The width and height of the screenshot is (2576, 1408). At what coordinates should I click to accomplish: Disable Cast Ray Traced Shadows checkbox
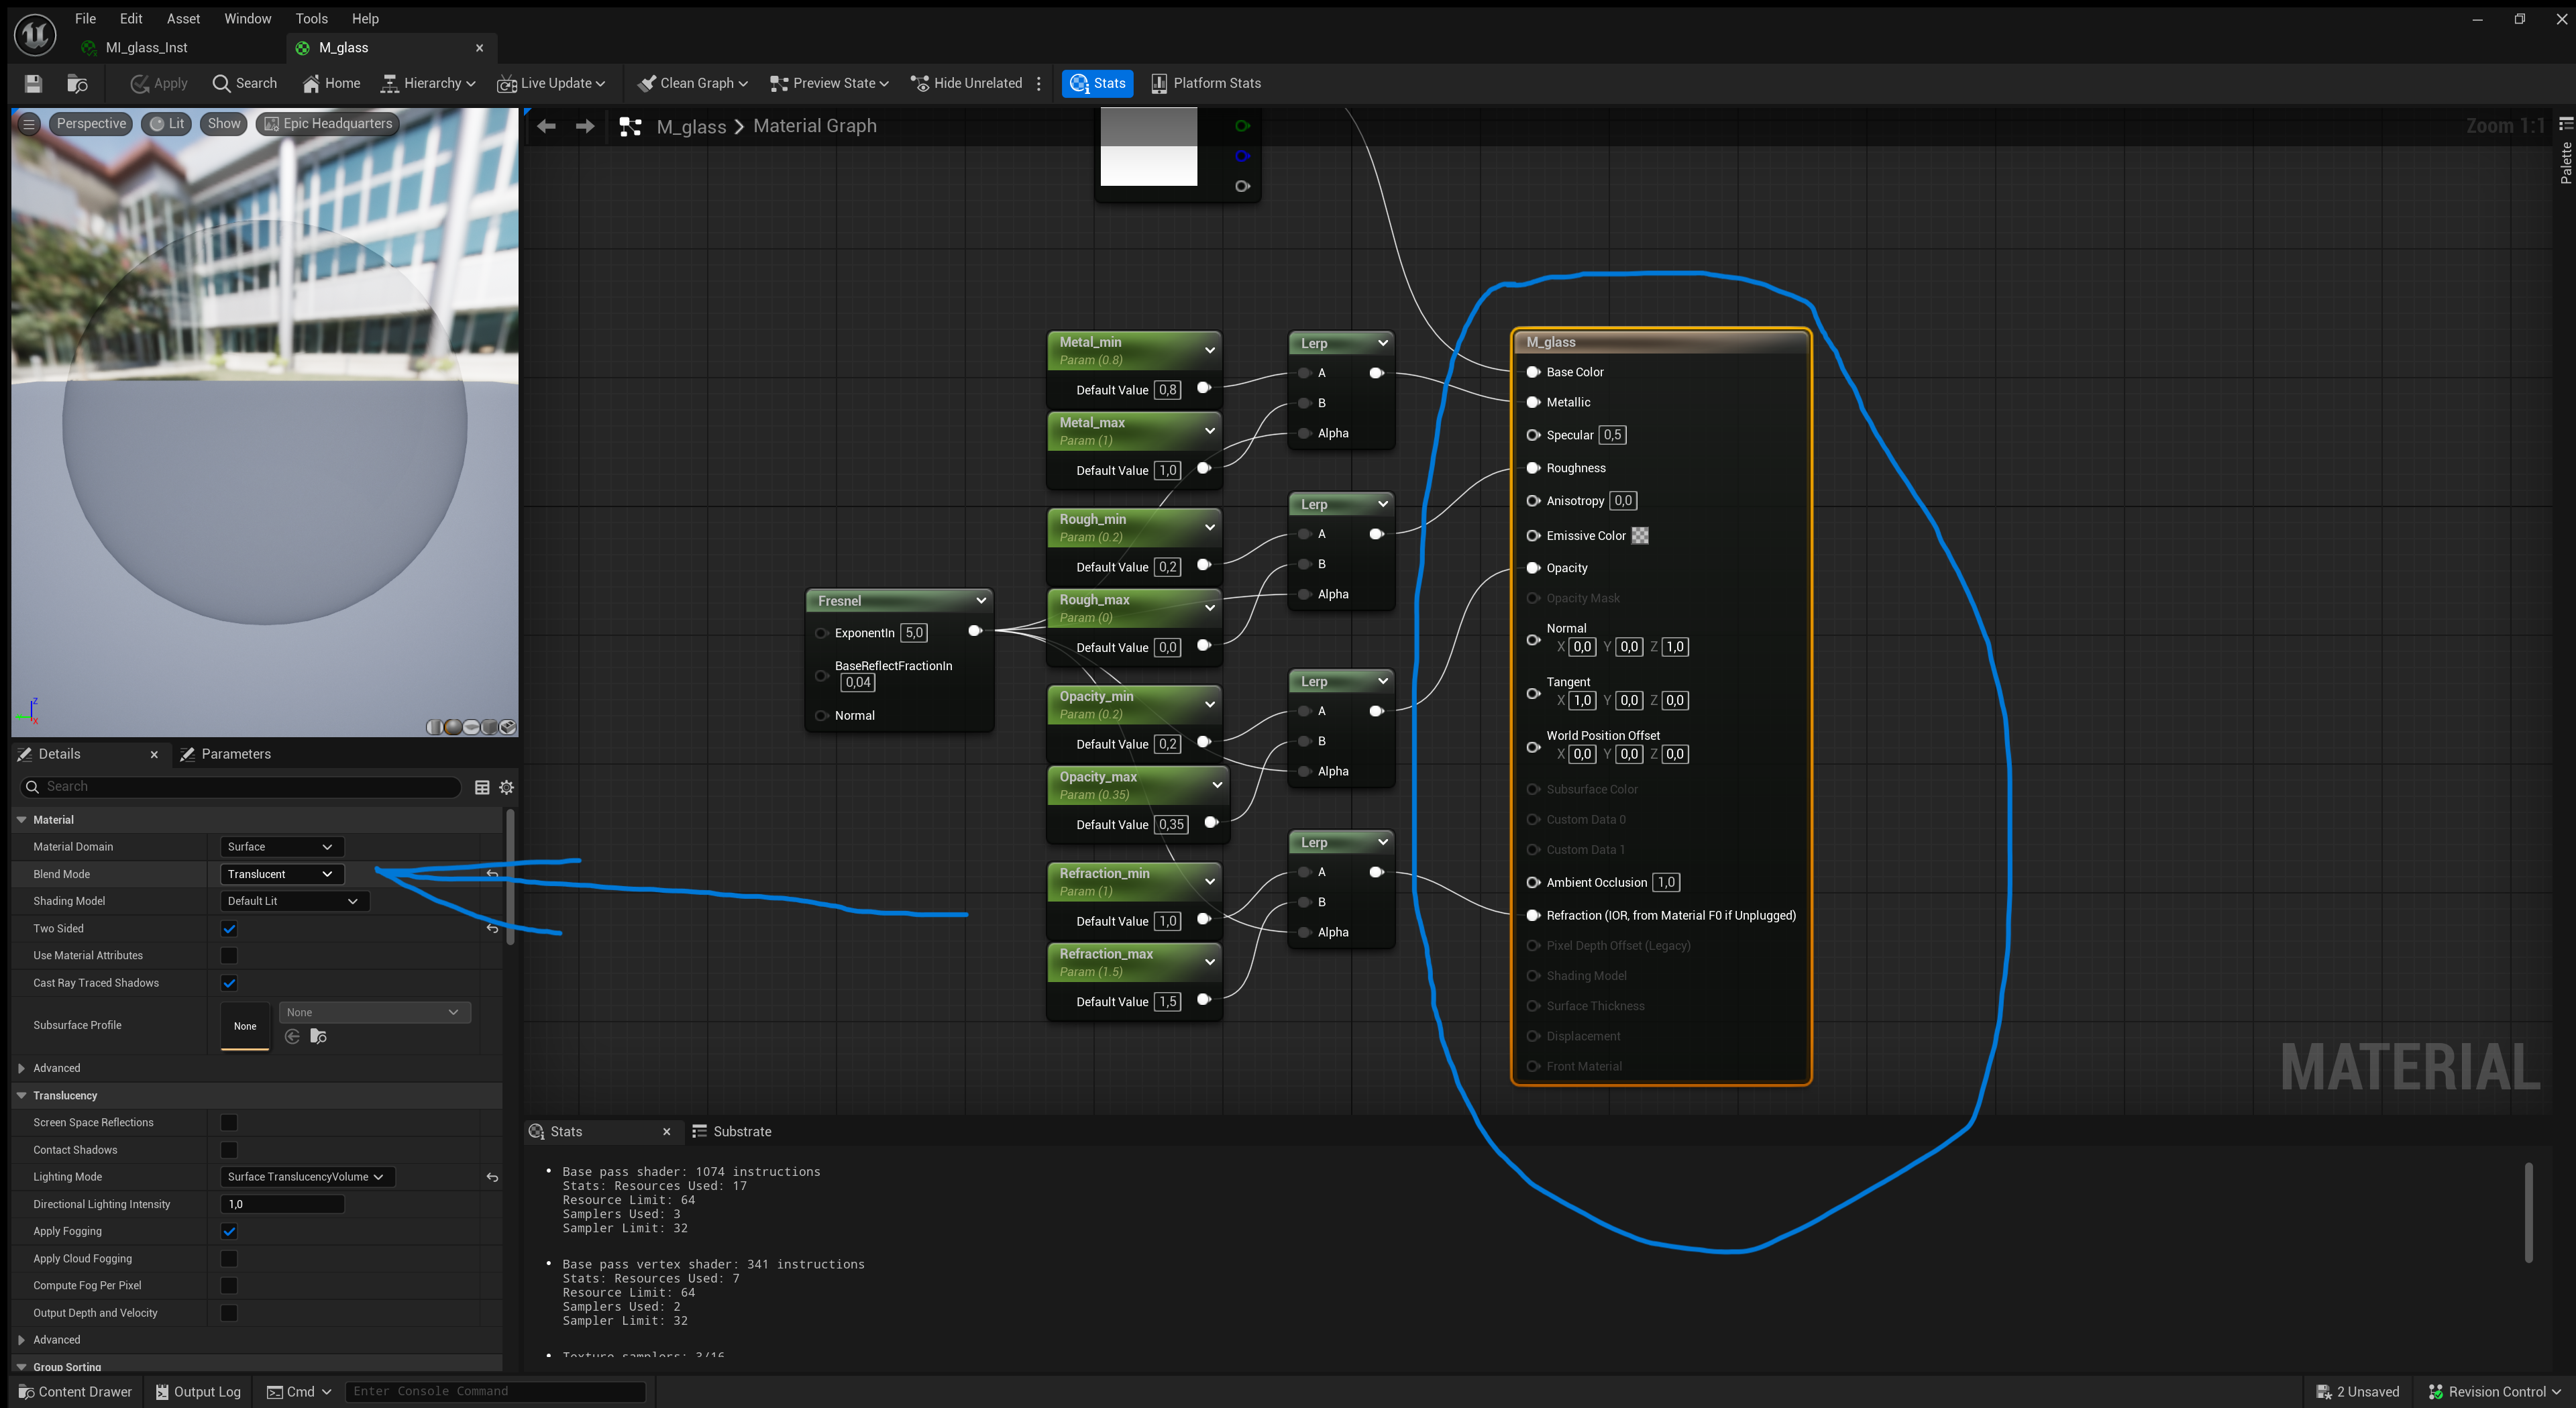[229, 983]
